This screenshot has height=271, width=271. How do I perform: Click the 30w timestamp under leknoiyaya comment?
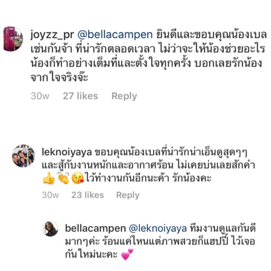pyautogui.click(x=50, y=195)
